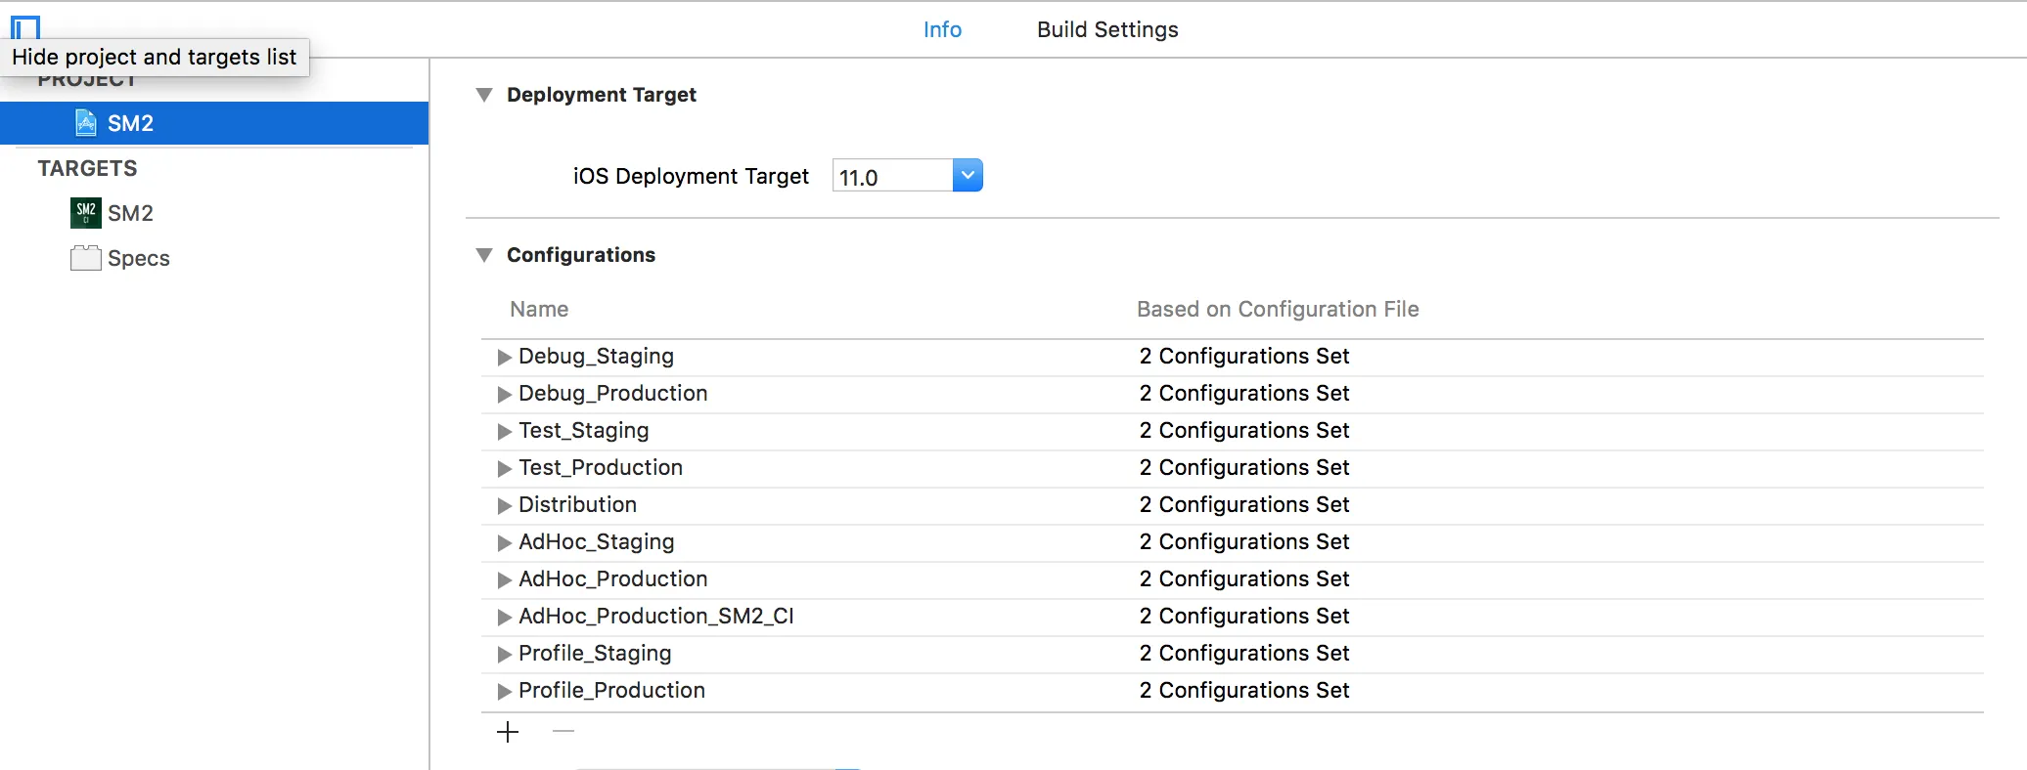Remove configuration using the minus button

click(563, 732)
